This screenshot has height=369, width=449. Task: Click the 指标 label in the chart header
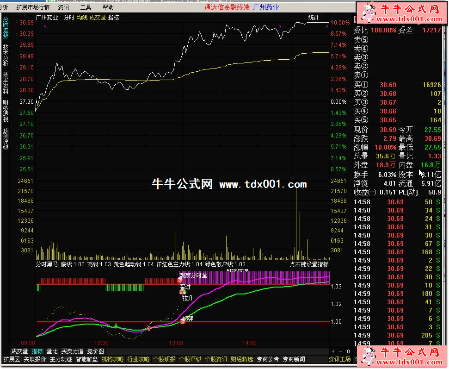click(113, 18)
